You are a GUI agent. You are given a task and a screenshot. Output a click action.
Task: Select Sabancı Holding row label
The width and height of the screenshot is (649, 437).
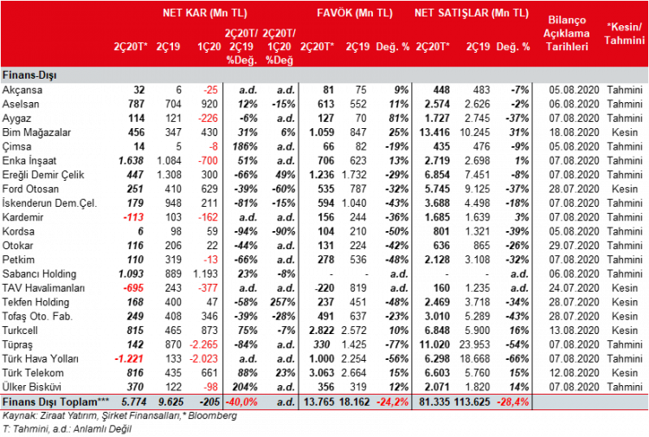pyautogui.click(x=39, y=274)
